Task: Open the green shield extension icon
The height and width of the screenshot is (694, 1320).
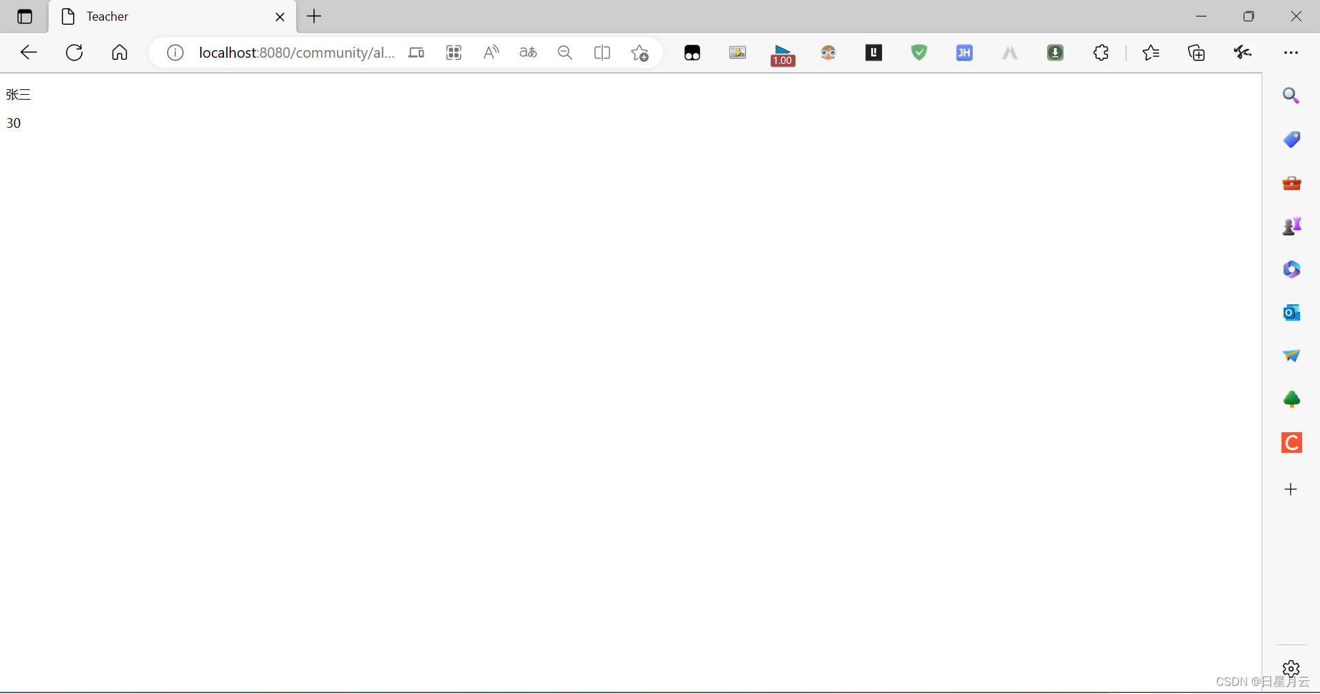Action: [919, 53]
